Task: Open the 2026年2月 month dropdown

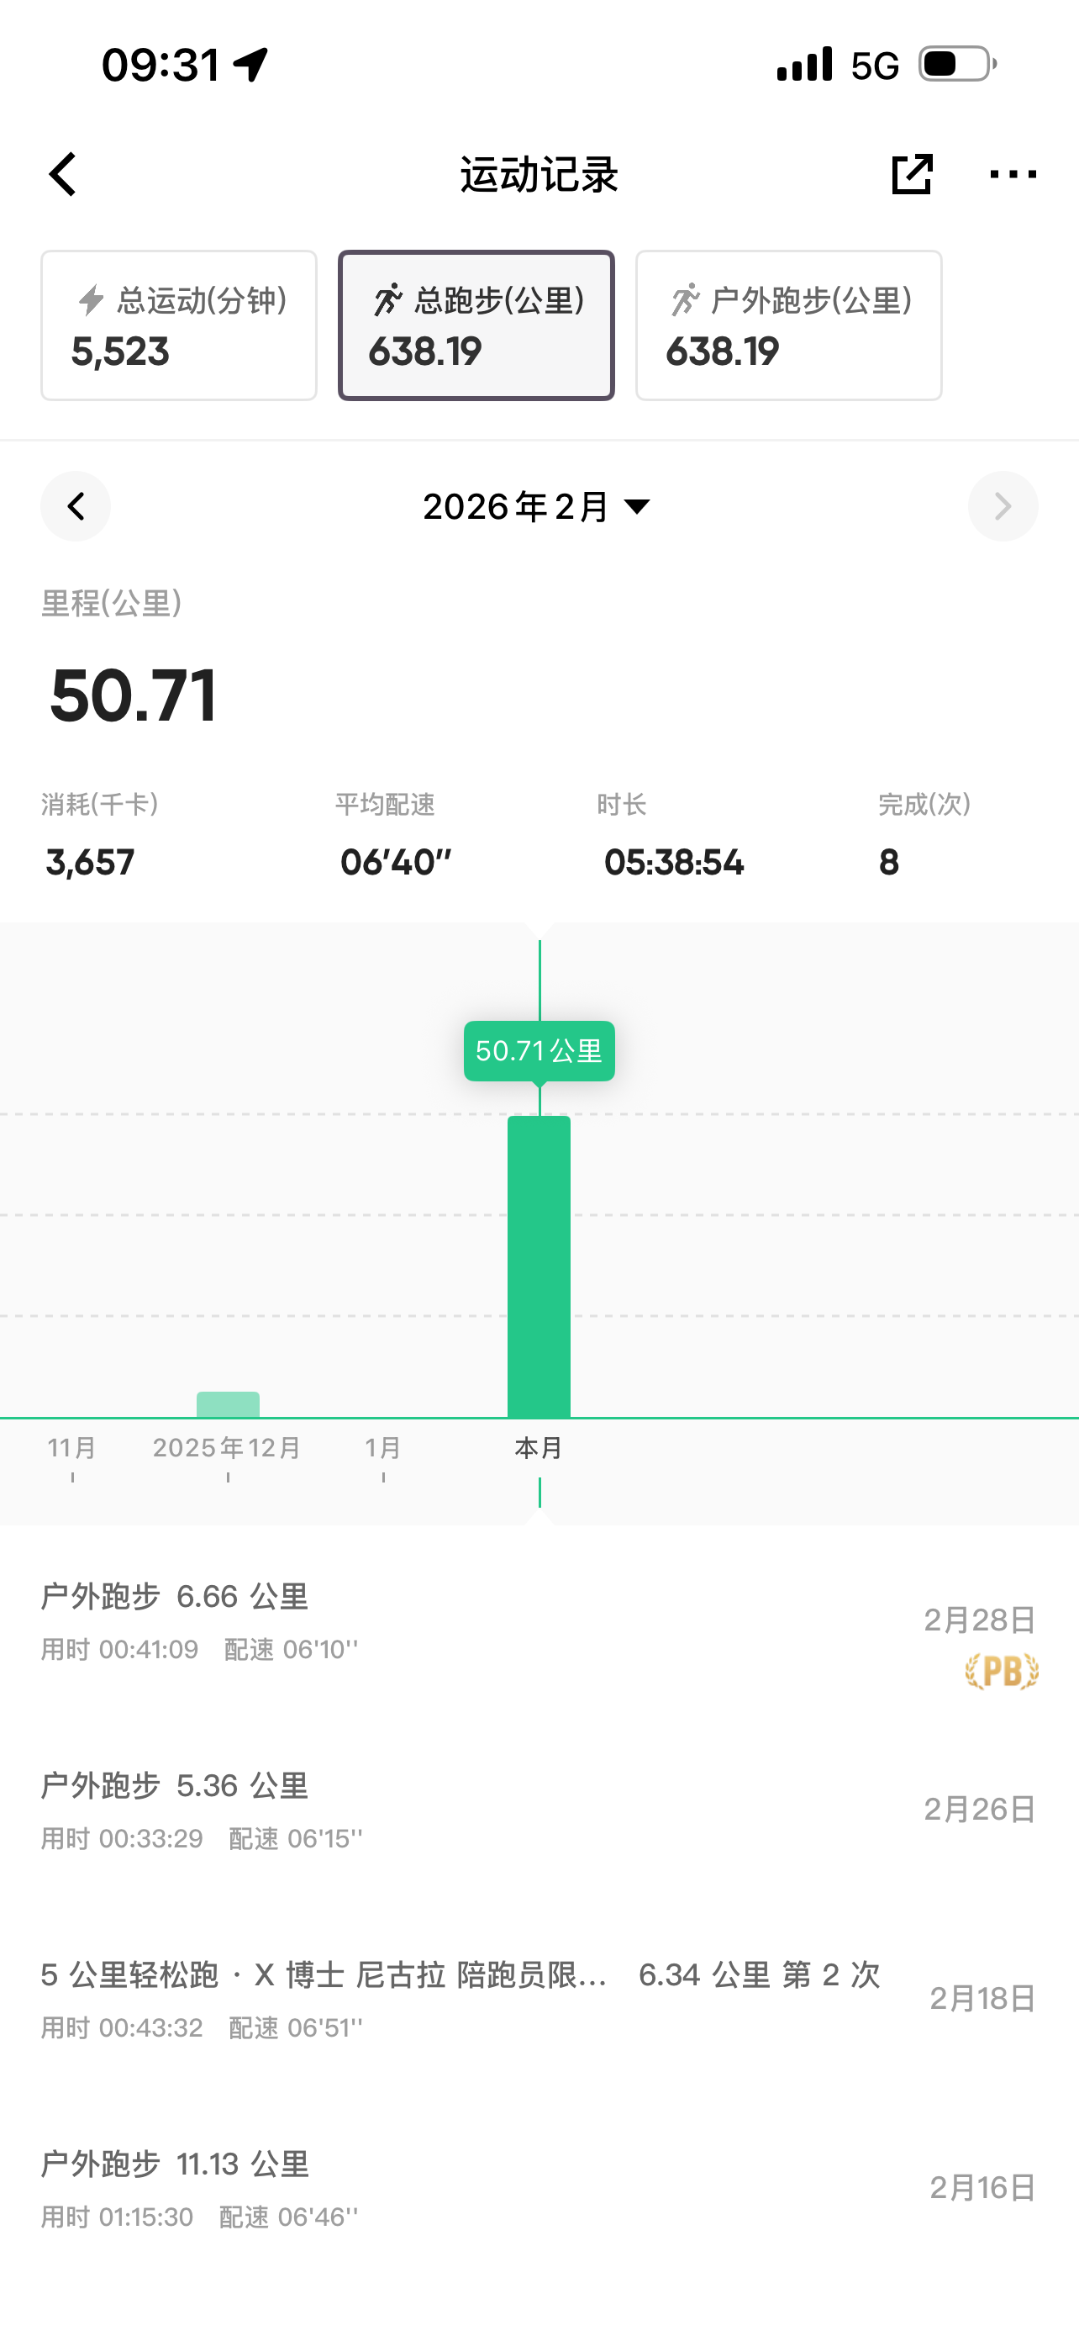Action: [538, 506]
